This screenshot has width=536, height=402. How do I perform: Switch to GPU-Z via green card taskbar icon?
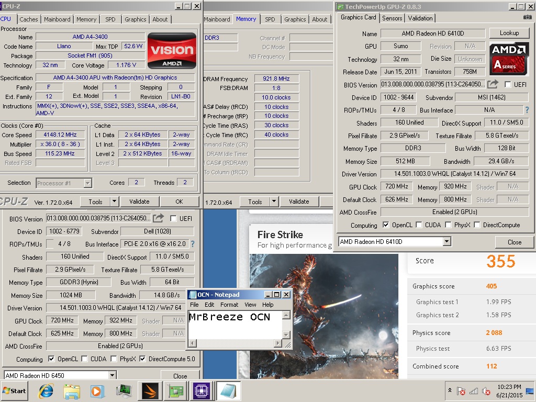pos(176,390)
